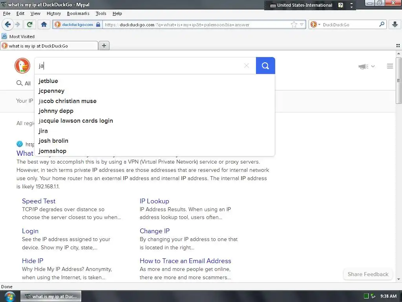Open the Windows Start button
This screenshot has height=302, width=402.
pos(9,296)
